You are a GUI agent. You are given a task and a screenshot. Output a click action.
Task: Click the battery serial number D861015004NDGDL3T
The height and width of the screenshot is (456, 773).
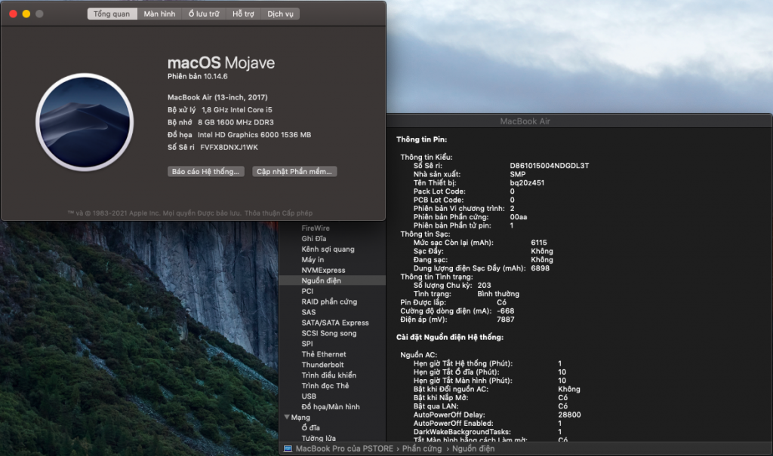tap(550, 166)
